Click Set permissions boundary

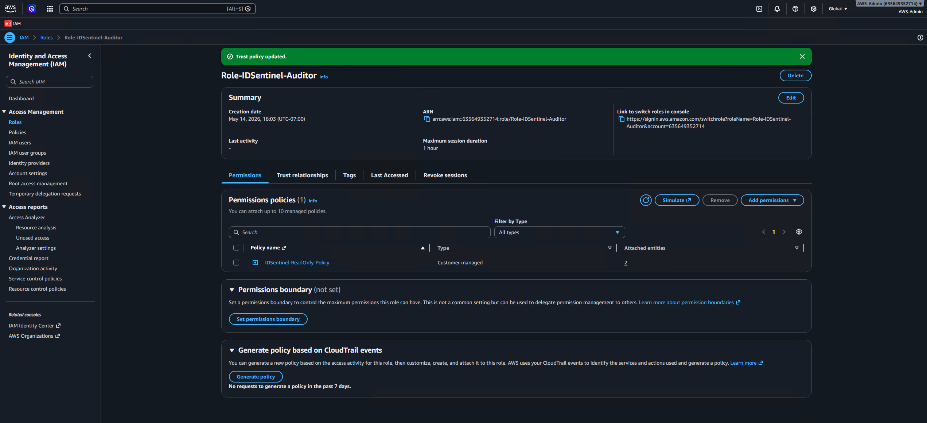tap(268, 319)
